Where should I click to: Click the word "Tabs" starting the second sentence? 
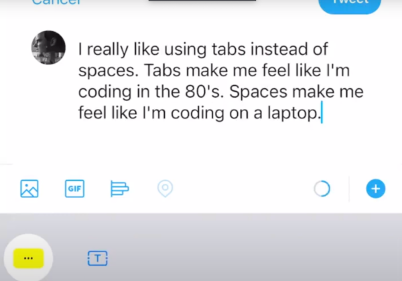pyautogui.click(x=163, y=70)
